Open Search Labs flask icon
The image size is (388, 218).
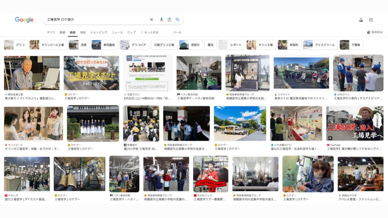[x=361, y=20]
